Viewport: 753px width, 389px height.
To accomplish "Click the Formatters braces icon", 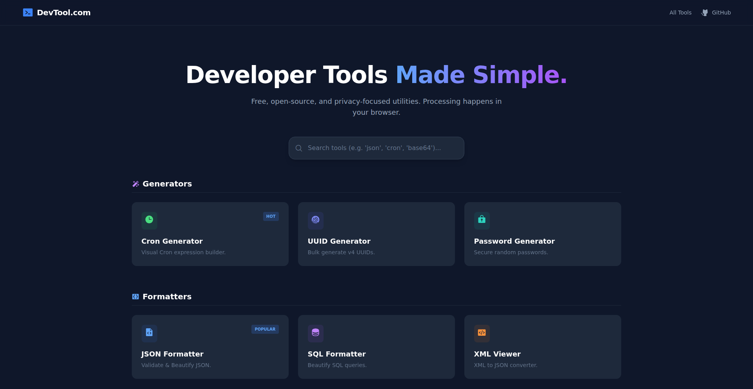I will pyautogui.click(x=136, y=297).
